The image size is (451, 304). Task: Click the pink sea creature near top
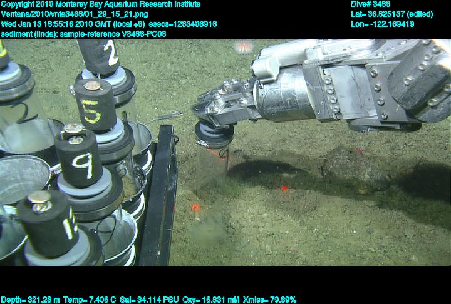(243, 46)
